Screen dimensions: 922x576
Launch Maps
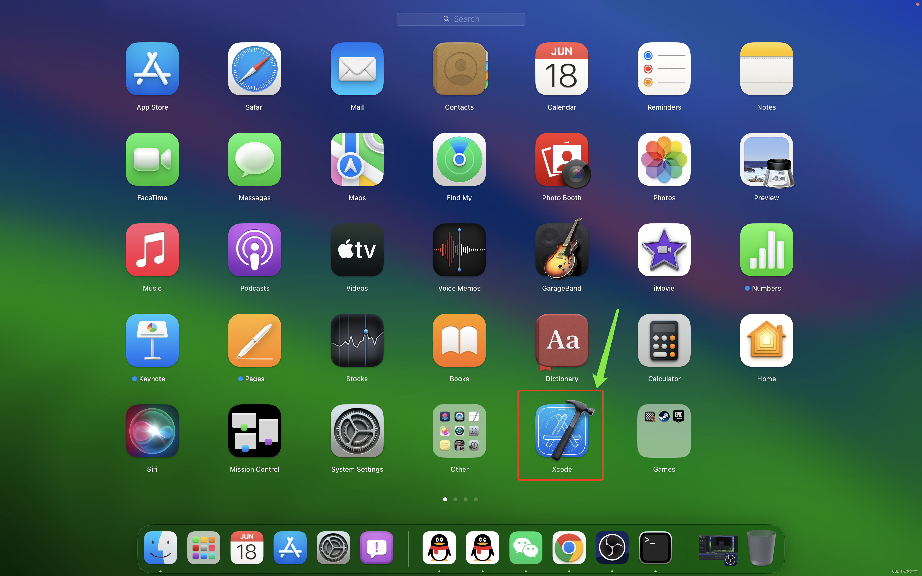pos(357,159)
